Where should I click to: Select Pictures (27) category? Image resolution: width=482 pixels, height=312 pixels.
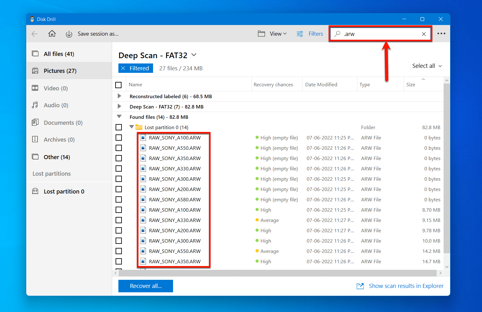coord(69,71)
